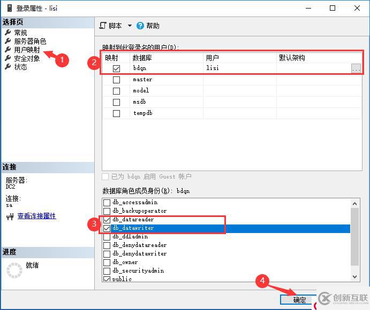Click the 确定 button

(299, 300)
